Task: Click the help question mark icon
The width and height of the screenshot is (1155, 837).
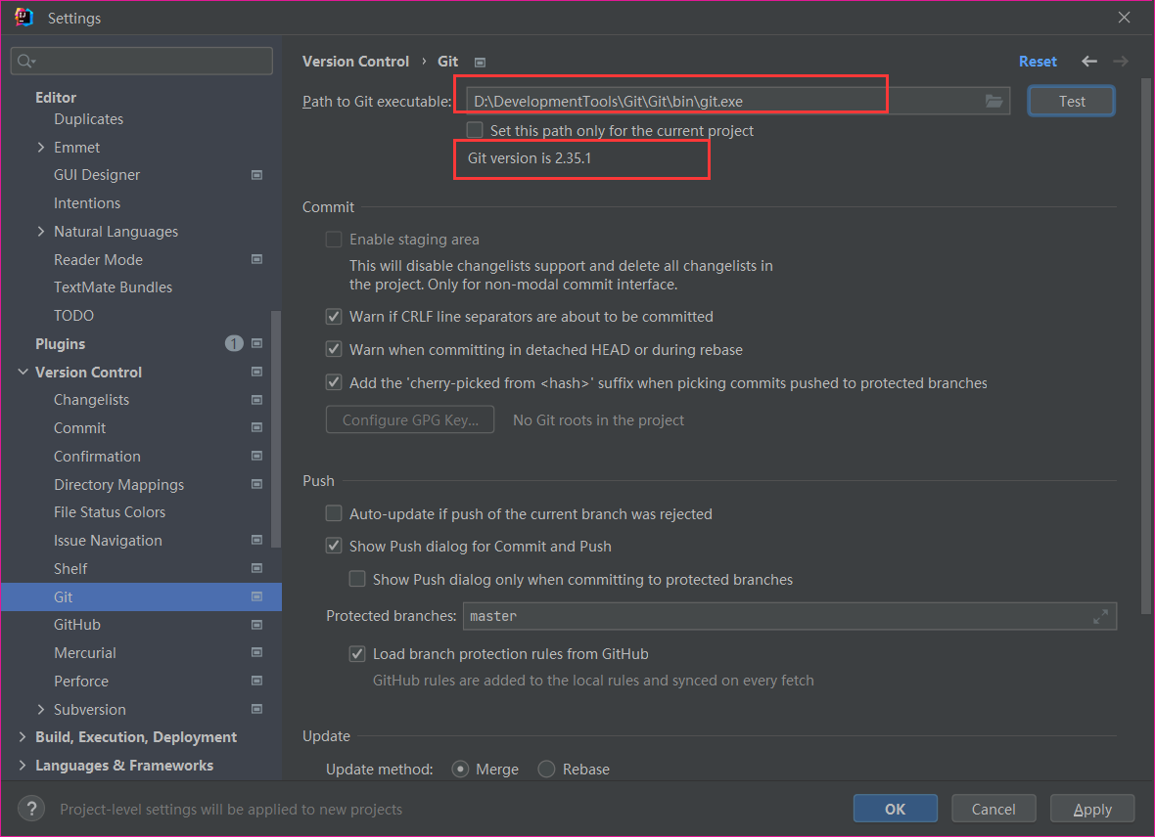Action: tap(31, 809)
